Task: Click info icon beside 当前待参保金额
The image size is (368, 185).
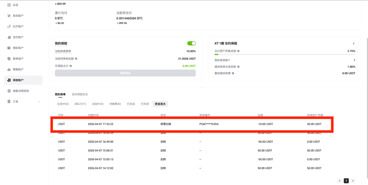Action: 76,59
